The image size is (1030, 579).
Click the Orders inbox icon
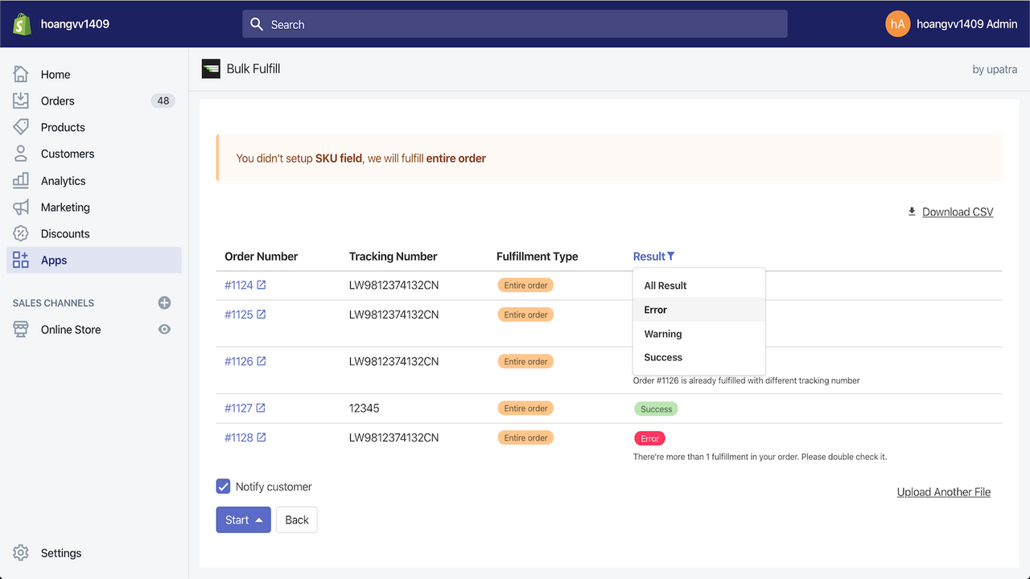click(21, 101)
